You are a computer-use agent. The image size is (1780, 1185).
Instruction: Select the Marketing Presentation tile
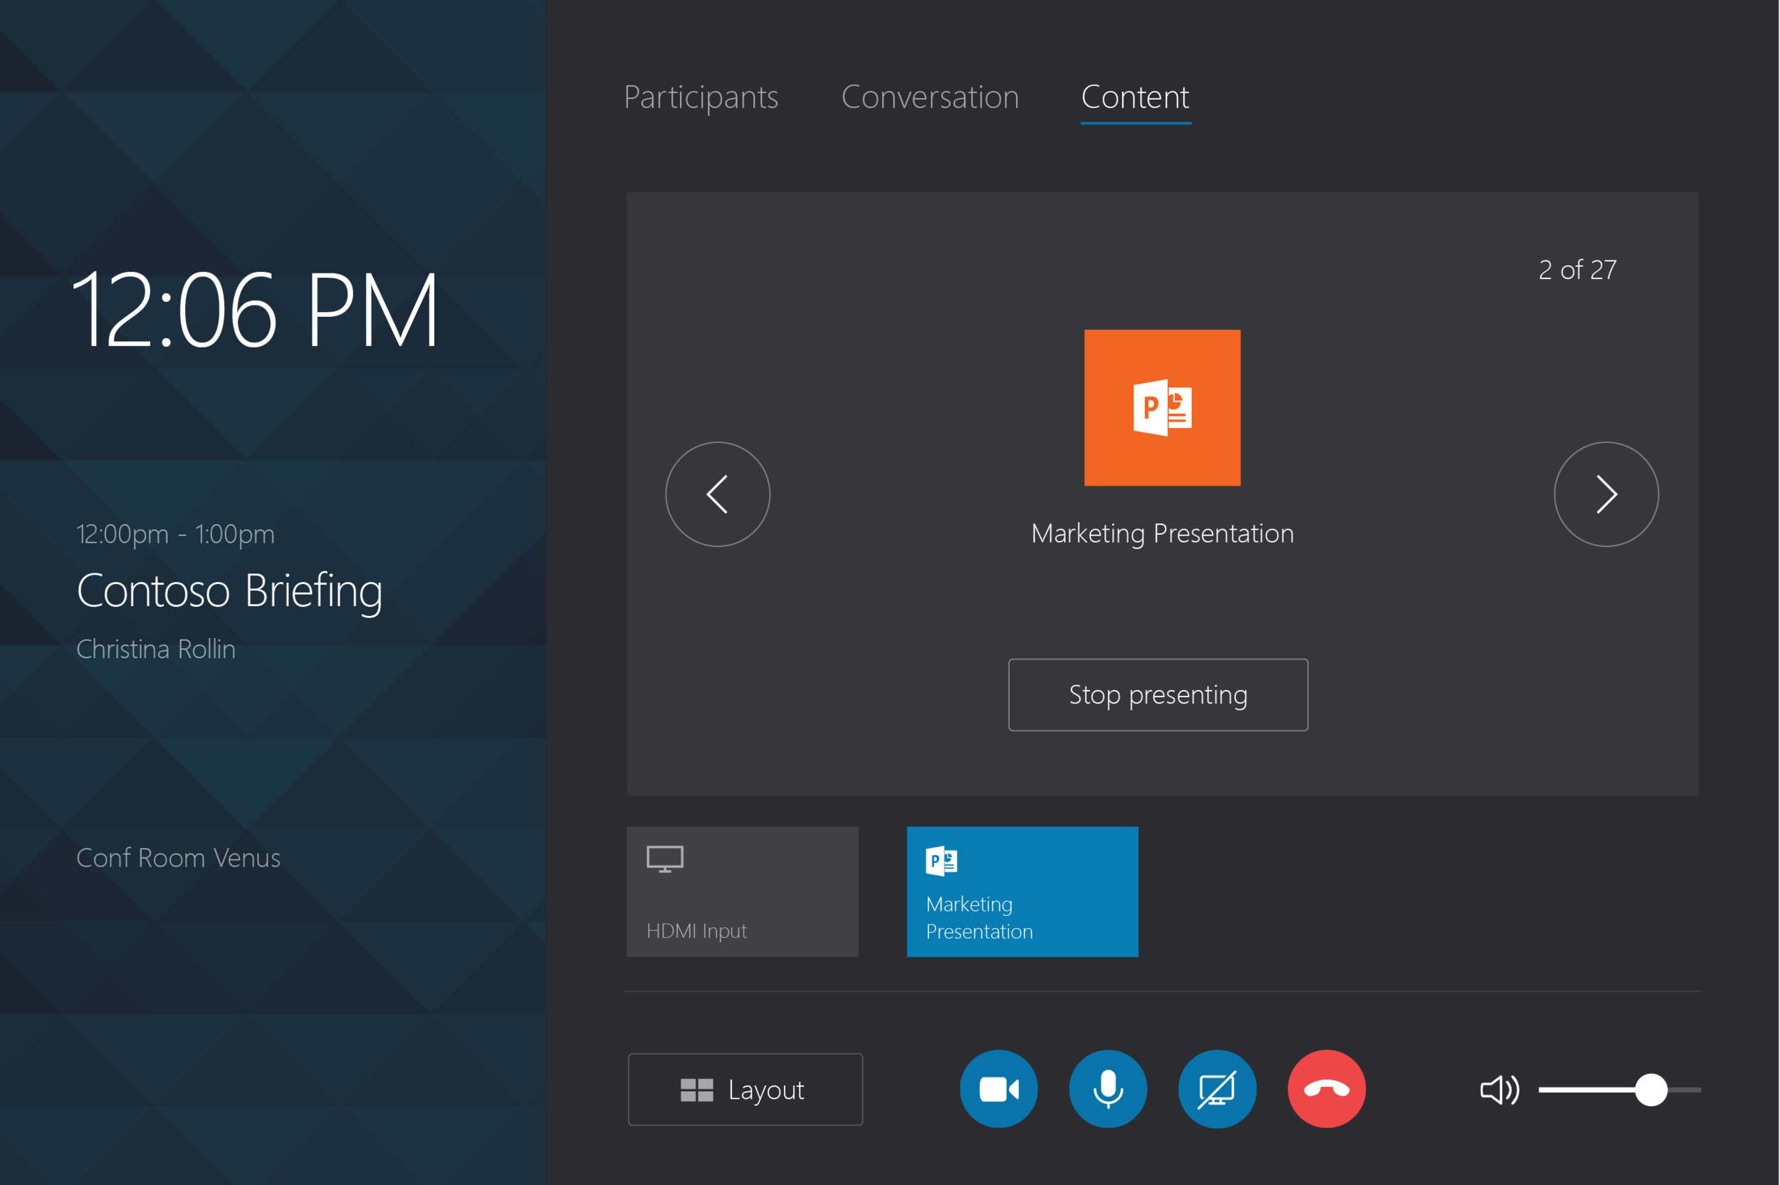click(1022, 892)
